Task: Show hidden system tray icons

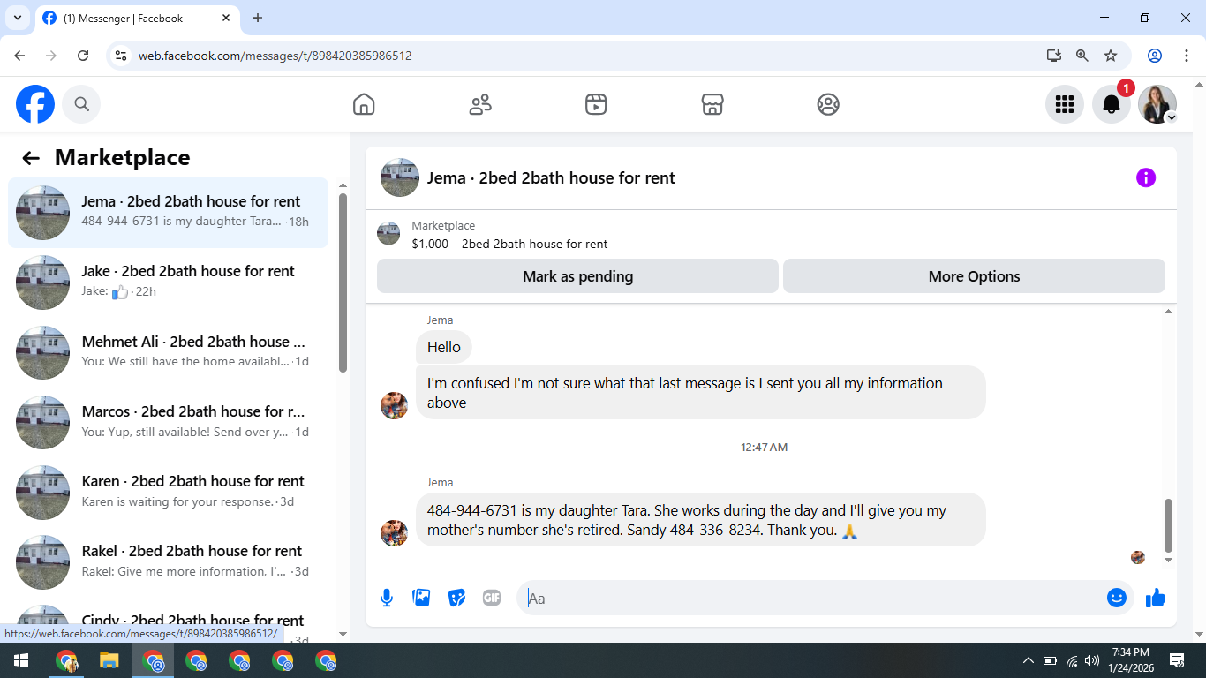Action: click(1028, 660)
